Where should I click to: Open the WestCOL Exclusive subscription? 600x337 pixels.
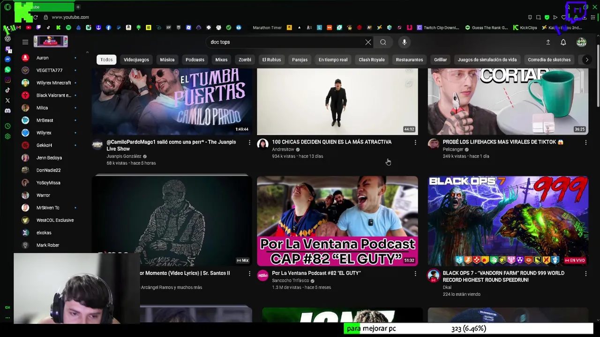click(x=50, y=220)
